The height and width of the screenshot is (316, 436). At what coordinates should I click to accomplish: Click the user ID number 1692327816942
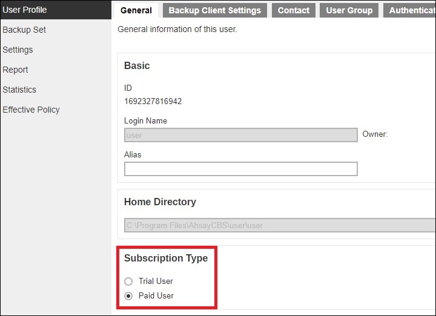click(153, 101)
